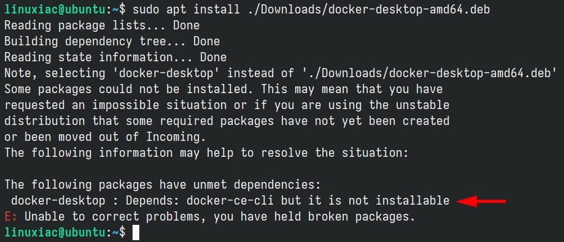The width and height of the screenshot is (564, 242).
Task: Click 'Unable to correct problems' error text
Action: coord(129,216)
